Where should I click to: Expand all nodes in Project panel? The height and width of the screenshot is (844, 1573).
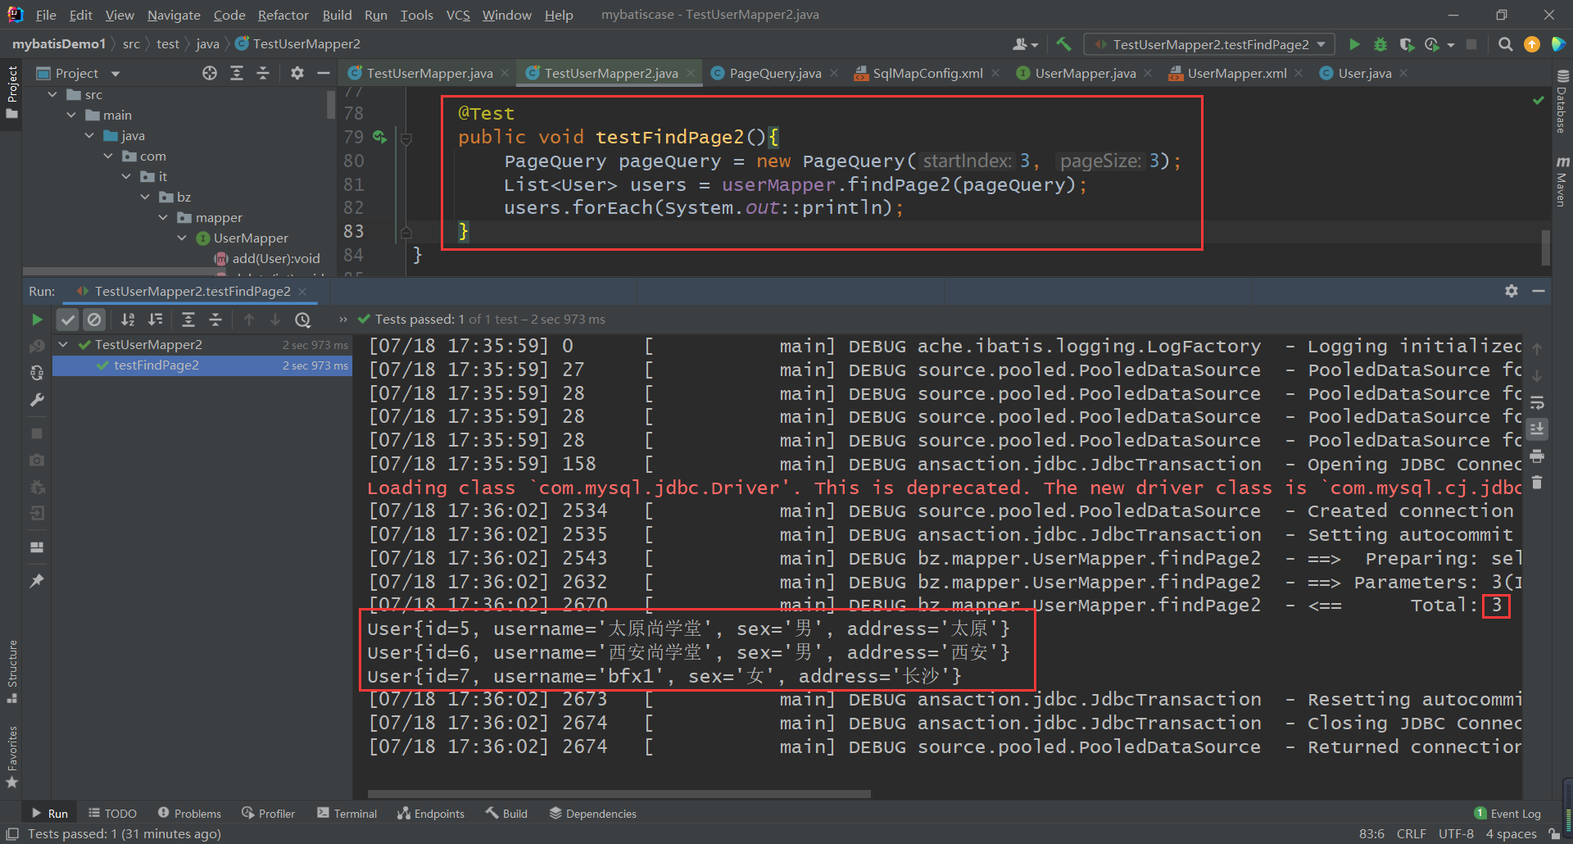click(x=237, y=73)
